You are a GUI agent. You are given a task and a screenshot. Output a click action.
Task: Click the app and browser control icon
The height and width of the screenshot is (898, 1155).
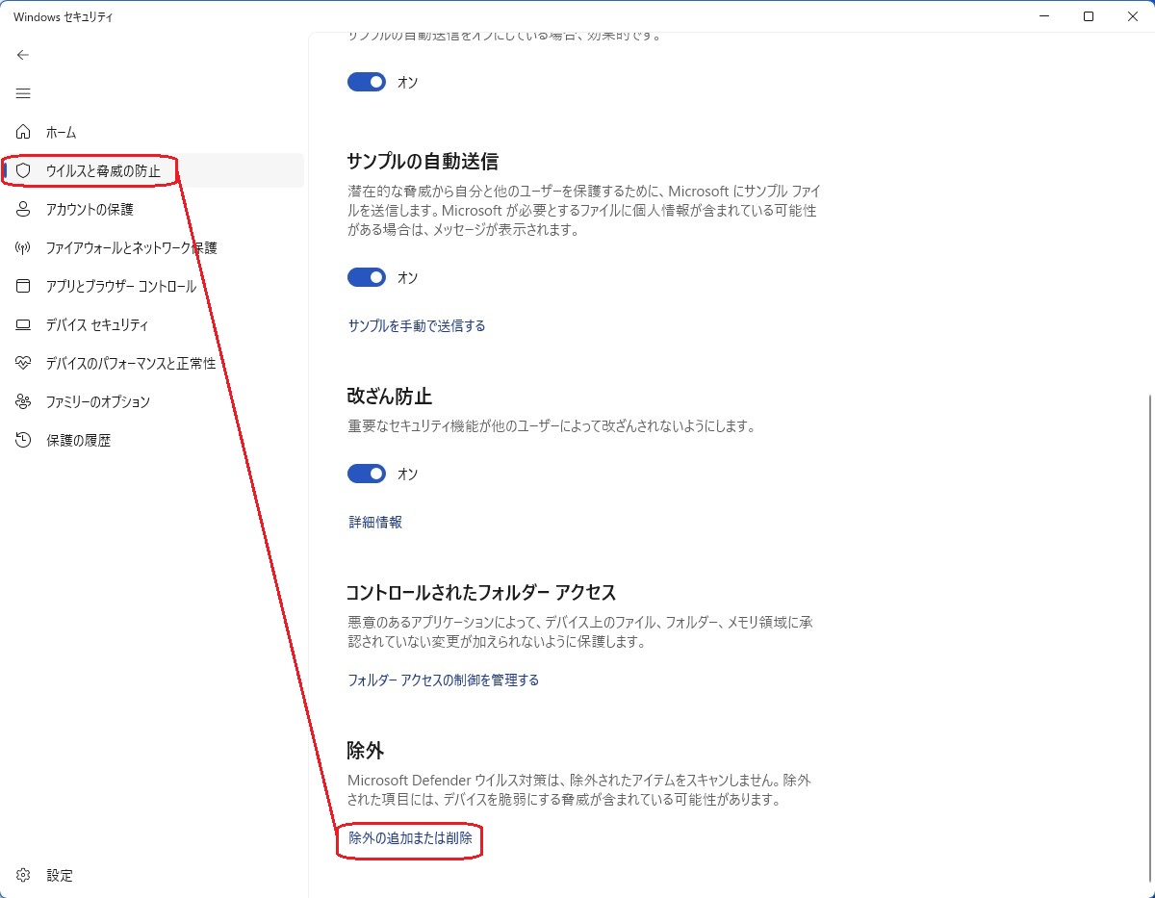(x=24, y=286)
